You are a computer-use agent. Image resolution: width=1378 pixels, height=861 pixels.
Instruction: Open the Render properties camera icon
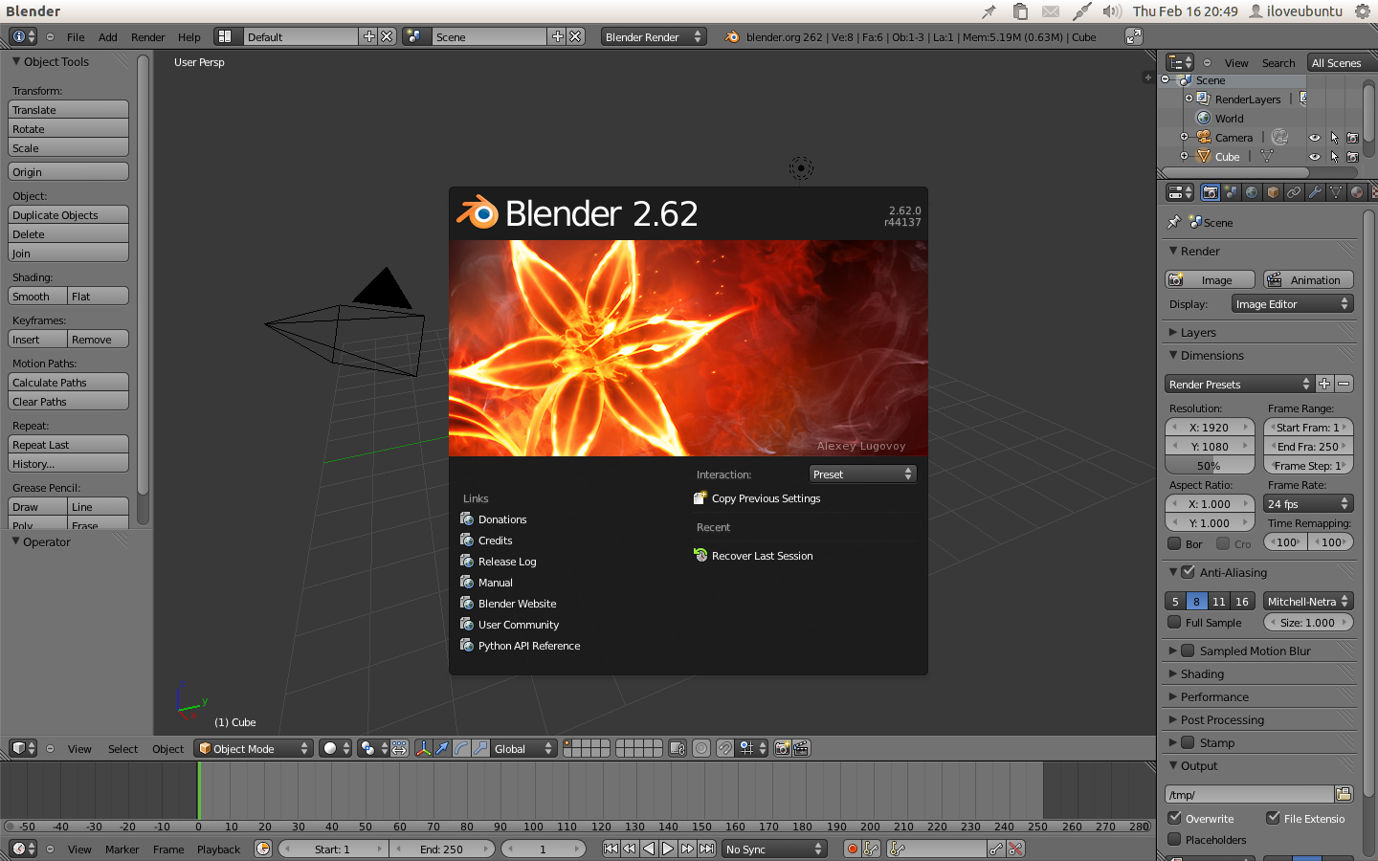pyautogui.click(x=1210, y=191)
